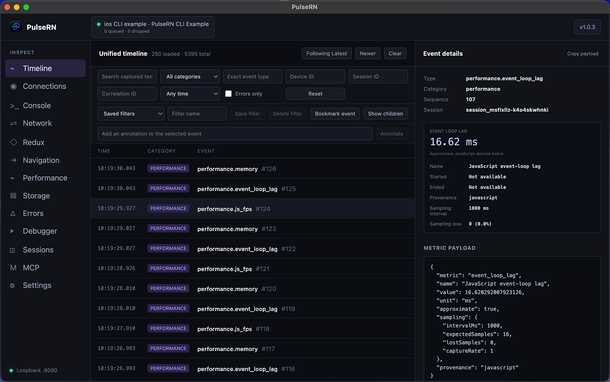
Task: Clear the unified timeline
Action: point(395,53)
